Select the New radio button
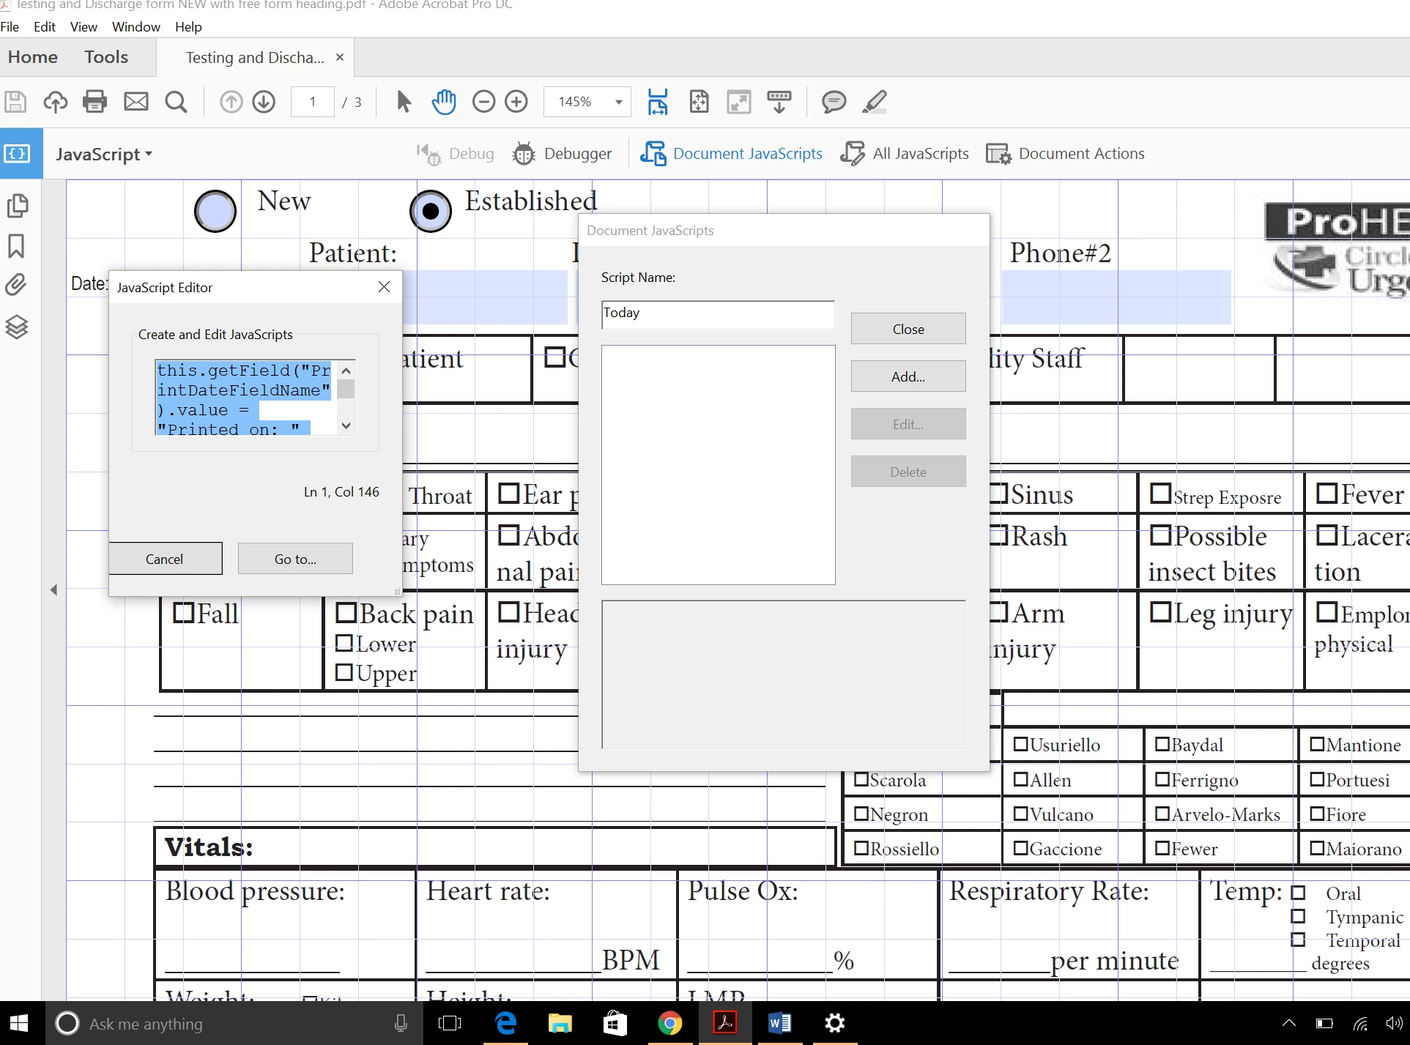The height and width of the screenshot is (1045, 1410). pyautogui.click(x=215, y=211)
